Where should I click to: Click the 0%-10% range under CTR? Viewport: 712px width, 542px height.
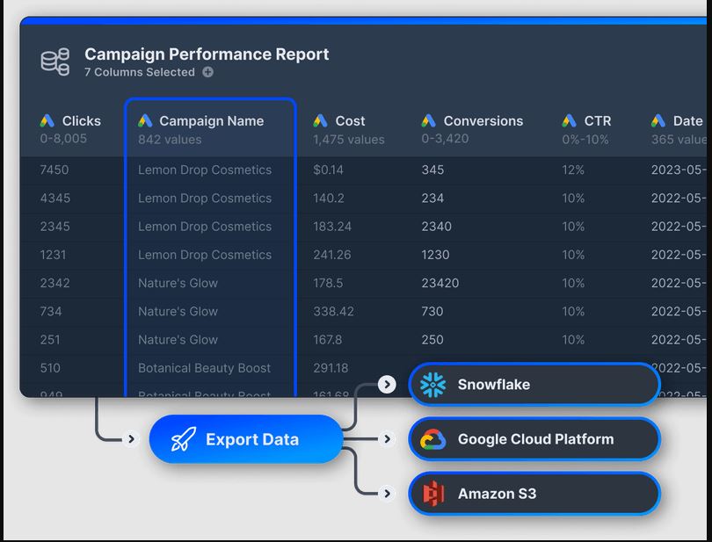585,140
